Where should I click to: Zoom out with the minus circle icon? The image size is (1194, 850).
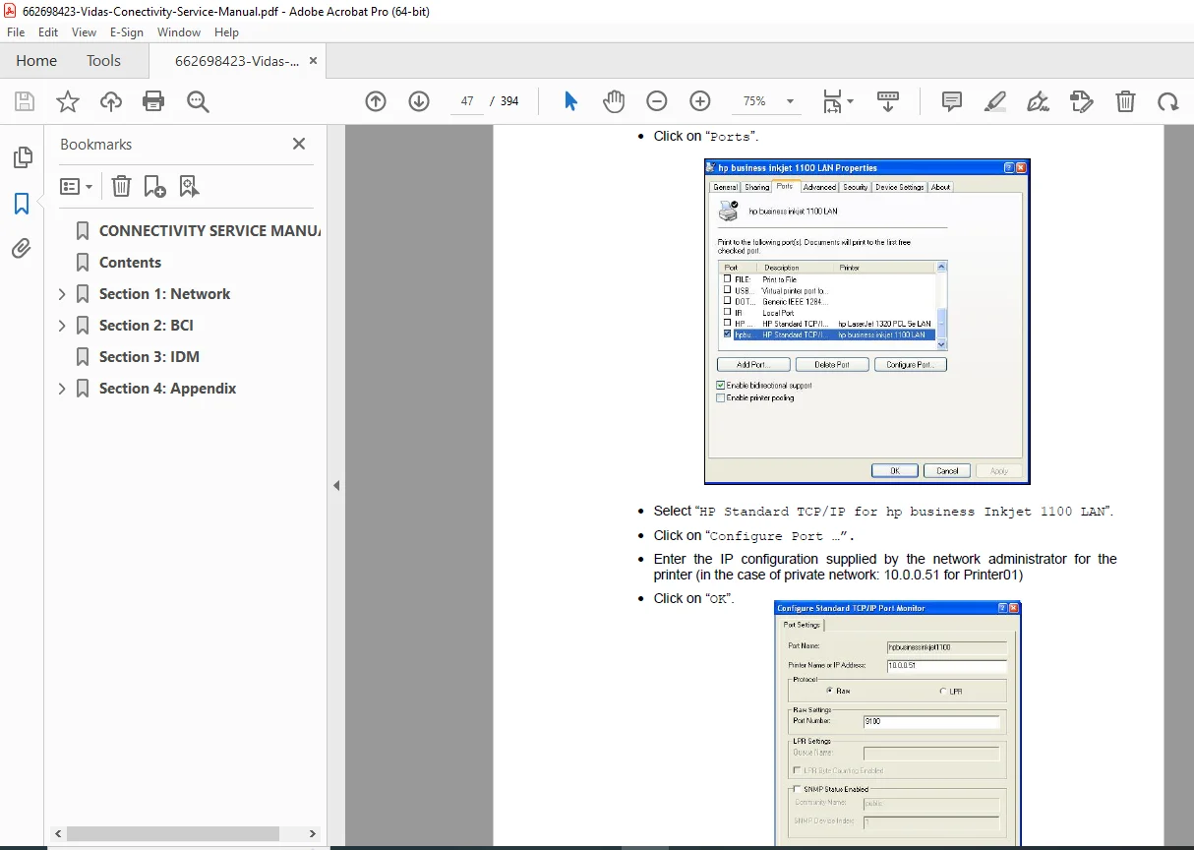click(657, 101)
